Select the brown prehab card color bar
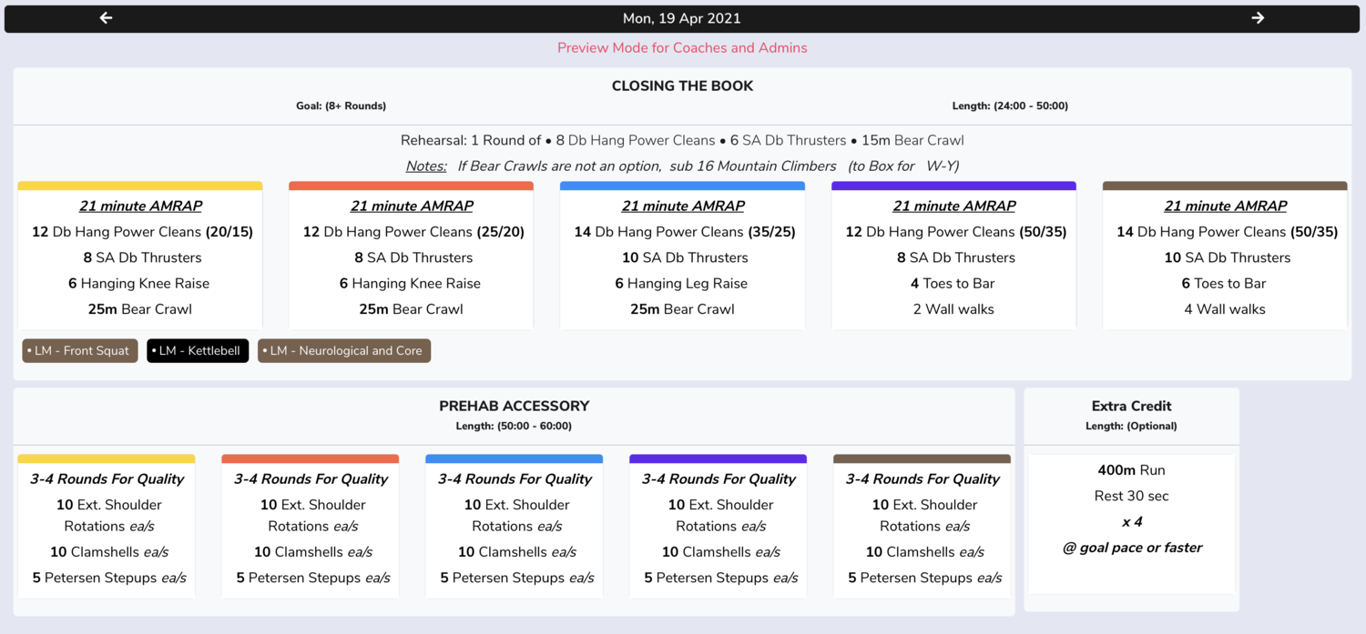 click(x=922, y=459)
